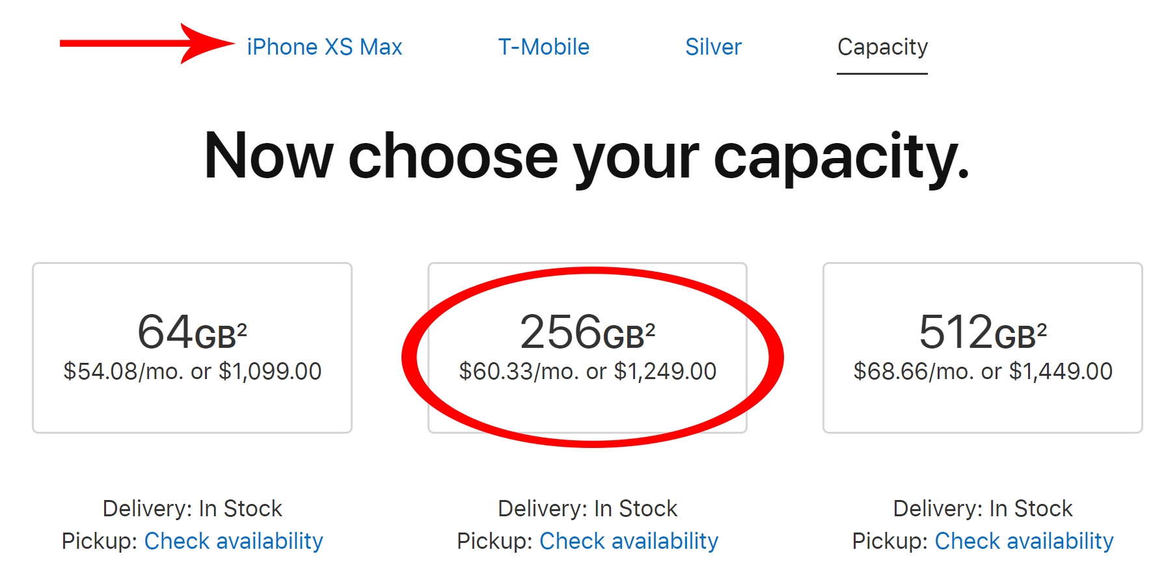The image size is (1166, 580).
Task: Click the $54.08/mo. or $1,099.00 price text
Action: coord(192,371)
